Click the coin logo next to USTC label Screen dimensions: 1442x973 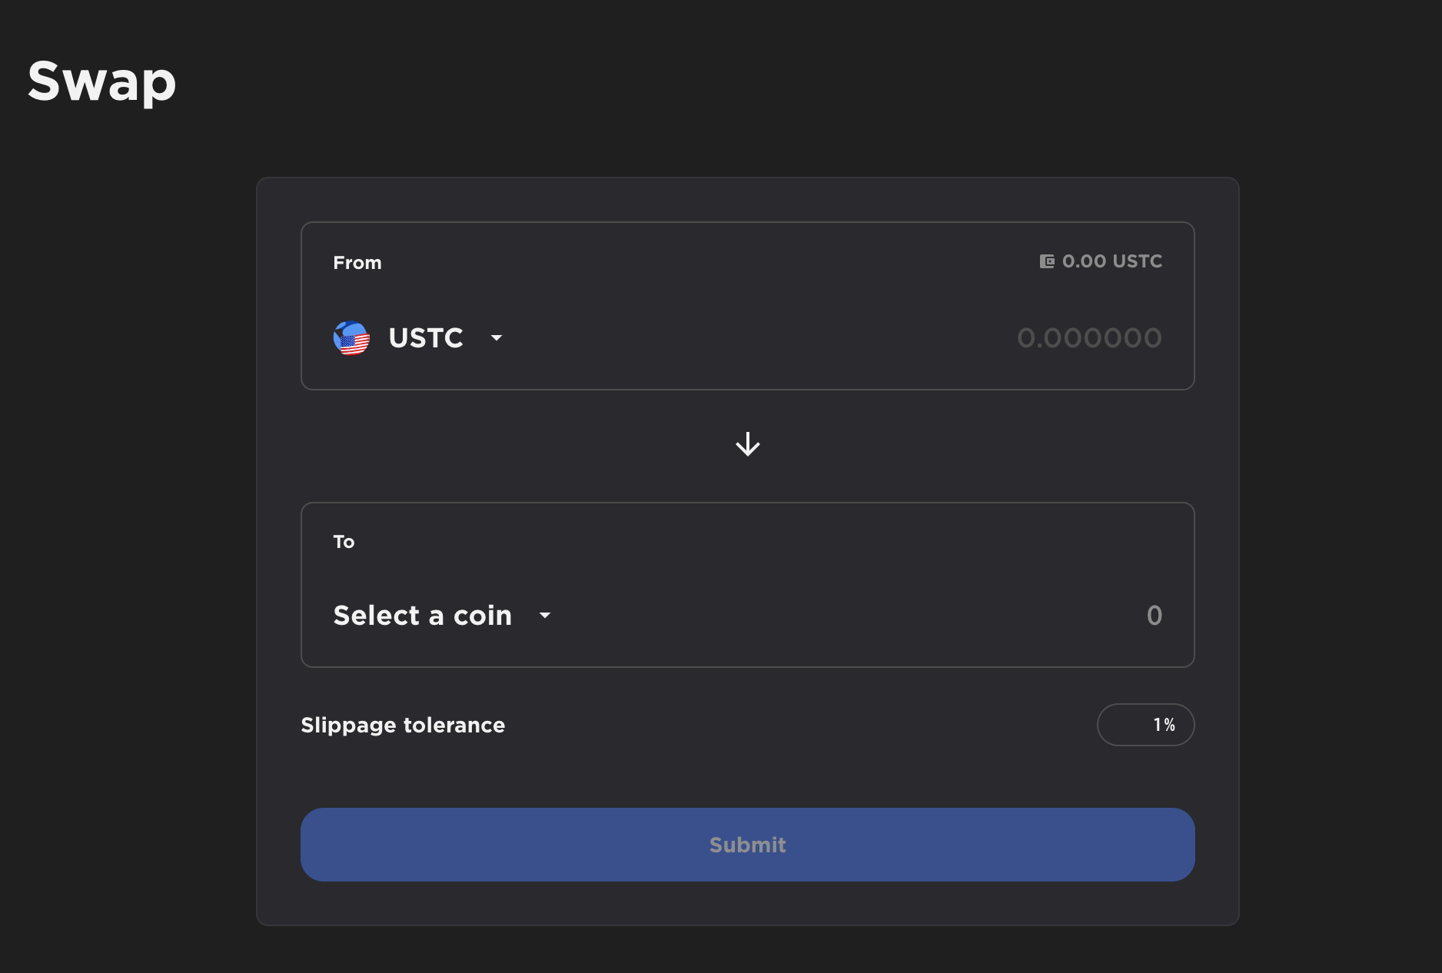pos(351,338)
